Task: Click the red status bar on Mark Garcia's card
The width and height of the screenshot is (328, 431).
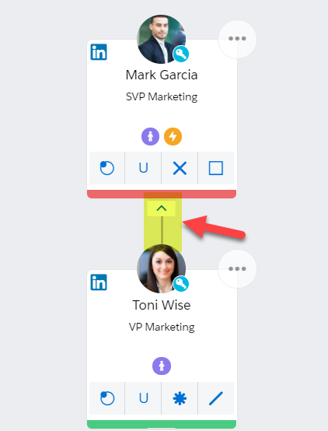Action: [162, 194]
